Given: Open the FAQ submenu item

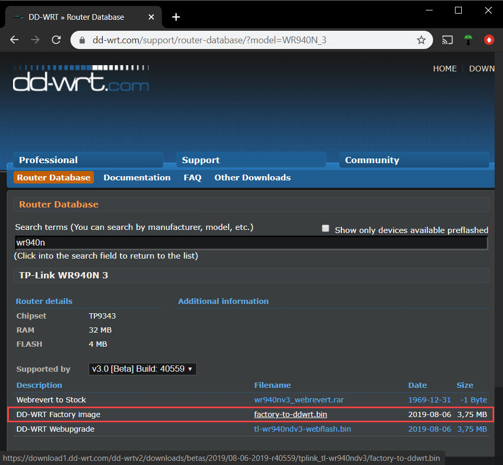Looking at the screenshot, I should 192,178.
